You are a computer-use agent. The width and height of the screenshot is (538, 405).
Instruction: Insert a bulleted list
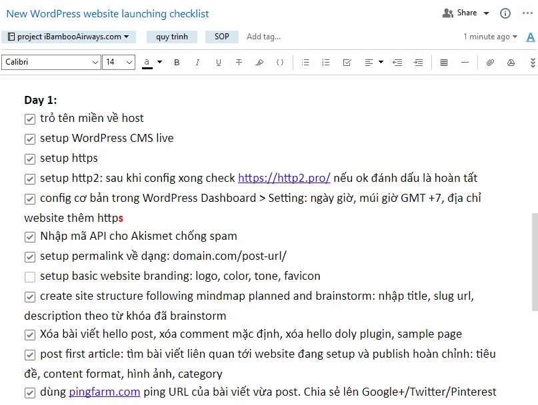click(x=305, y=63)
